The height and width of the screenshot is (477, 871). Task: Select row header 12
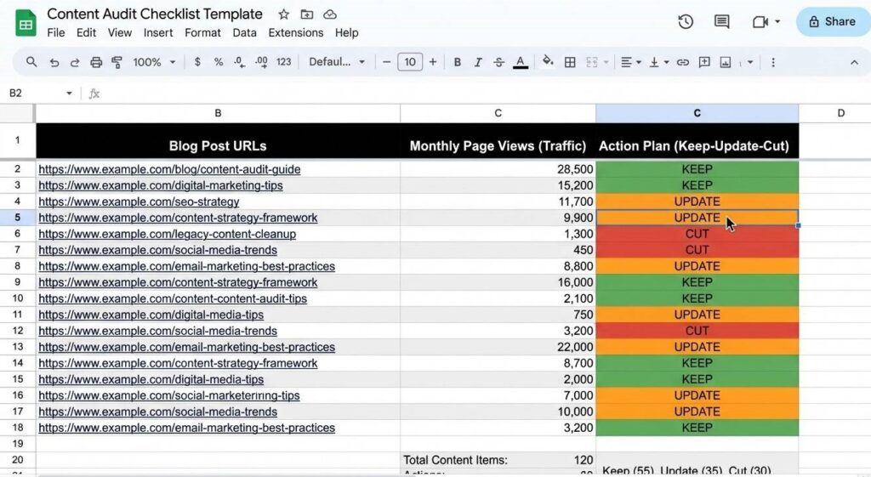click(x=18, y=331)
